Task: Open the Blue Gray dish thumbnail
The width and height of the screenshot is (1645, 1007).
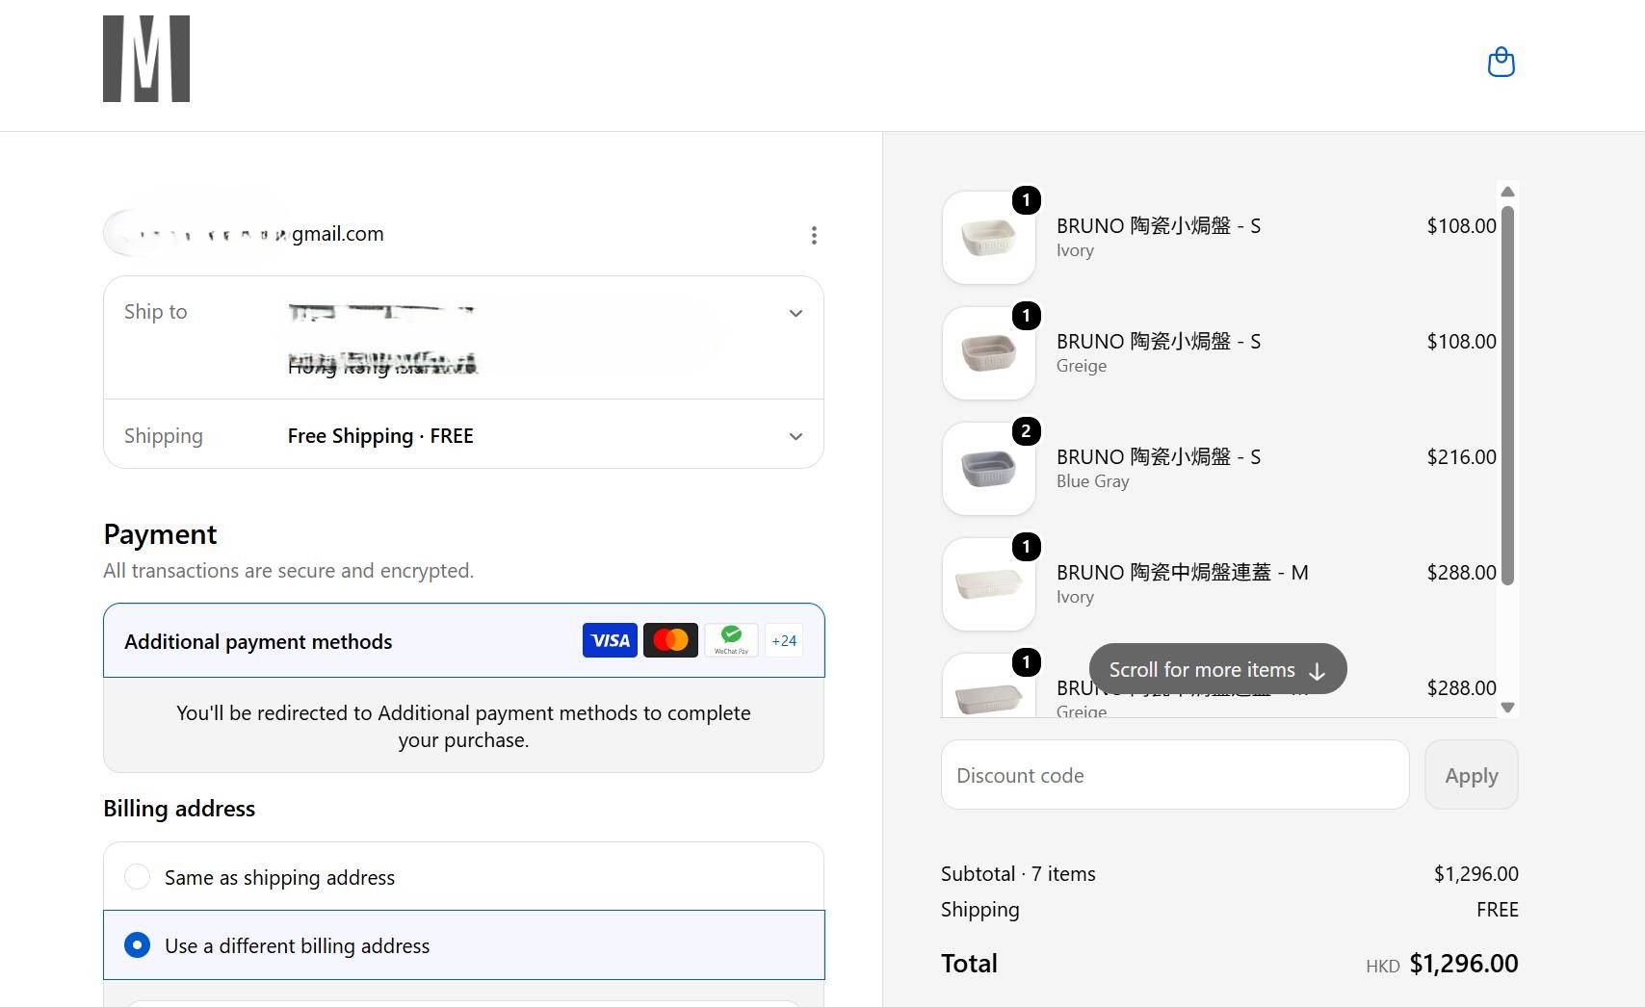Action: (988, 468)
